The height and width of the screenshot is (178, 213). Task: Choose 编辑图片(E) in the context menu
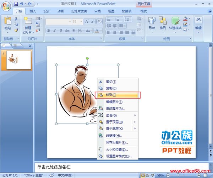click(118, 102)
